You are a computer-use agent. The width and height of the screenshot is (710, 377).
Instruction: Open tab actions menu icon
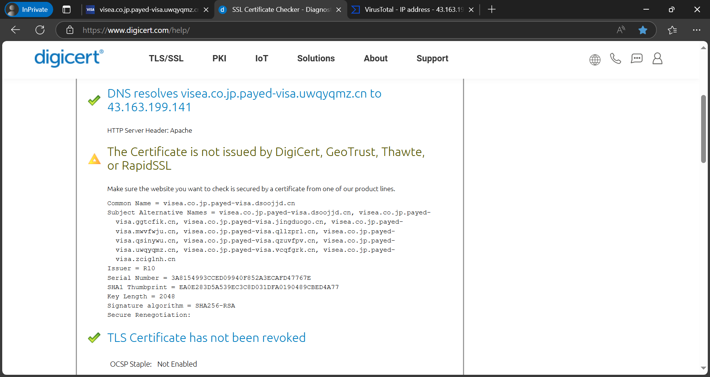[67, 10]
